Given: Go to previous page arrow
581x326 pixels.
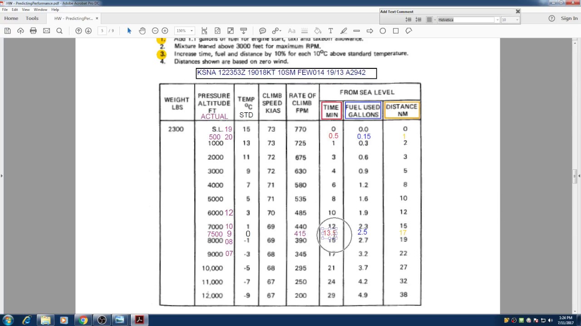Looking at the screenshot, I should [x=79, y=31].
